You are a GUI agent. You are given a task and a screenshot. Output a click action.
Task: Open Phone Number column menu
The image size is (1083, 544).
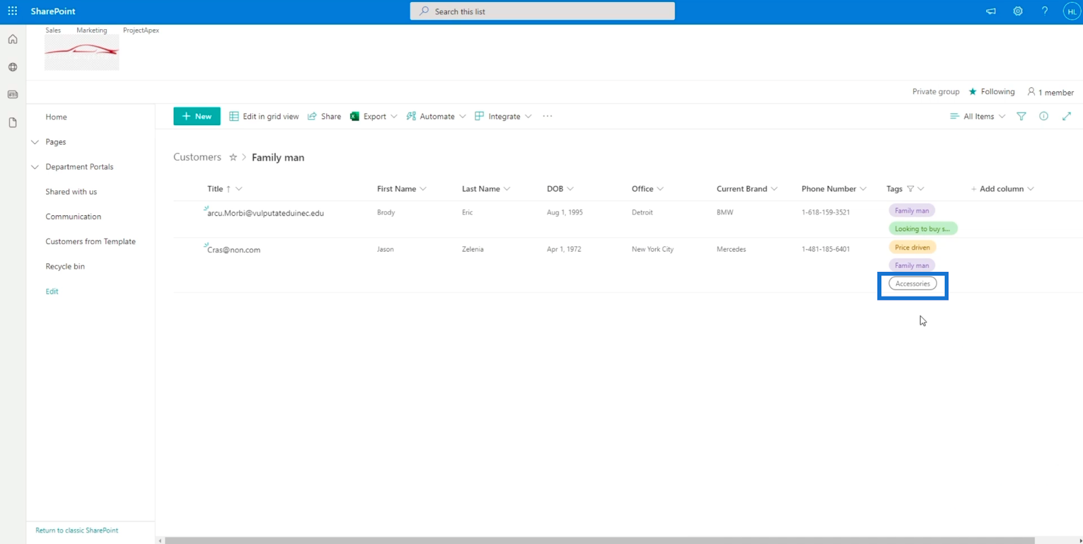tap(863, 189)
